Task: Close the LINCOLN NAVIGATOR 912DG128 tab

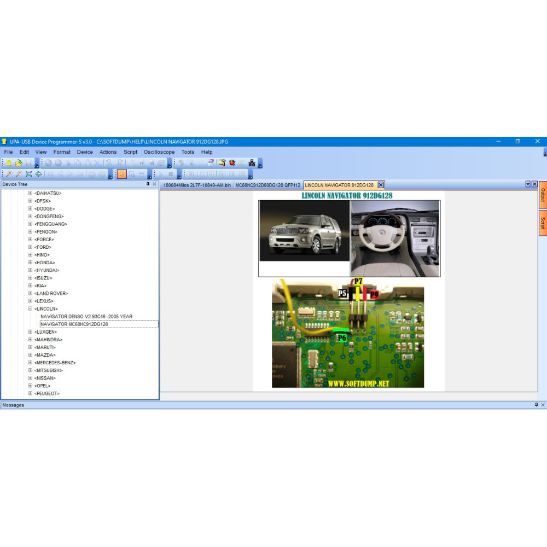Action: click(x=381, y=185)
